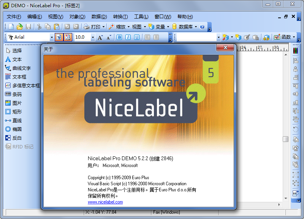This screenshot has width=304, height=219.
Task: Toggle underline formatting
Action: [137, 37]
